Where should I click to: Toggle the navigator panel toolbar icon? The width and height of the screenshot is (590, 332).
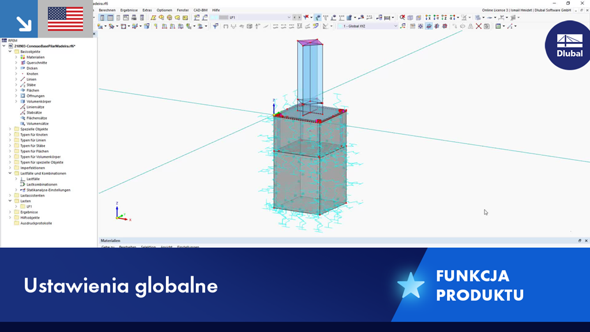tap(102, 17)
